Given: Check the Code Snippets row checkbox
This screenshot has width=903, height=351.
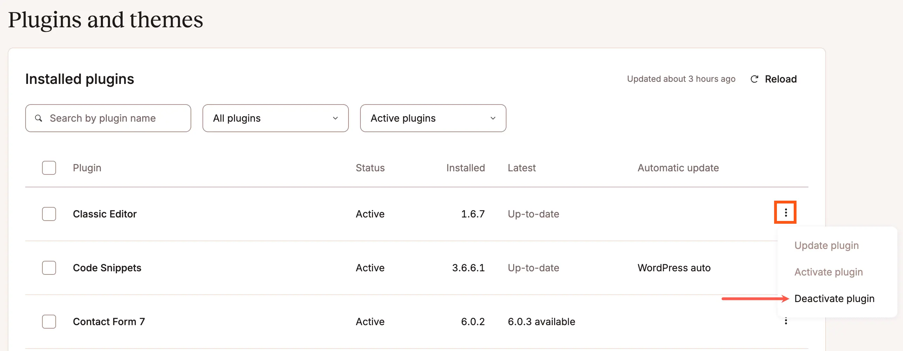Looking at the screenshot, I should click(49, 268).
